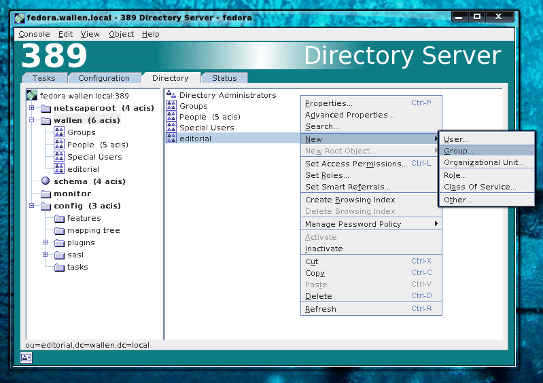Click the mapping tree folder icon

[60, 230]
